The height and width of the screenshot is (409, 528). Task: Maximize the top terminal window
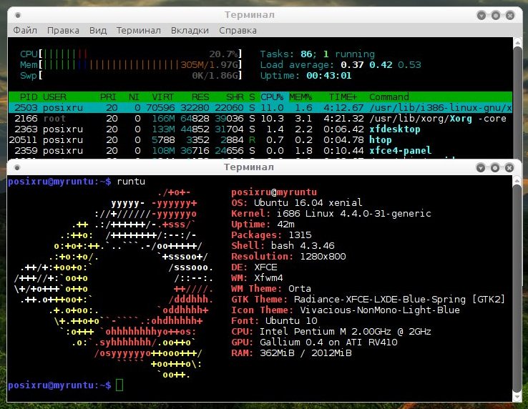click(496, 15)
